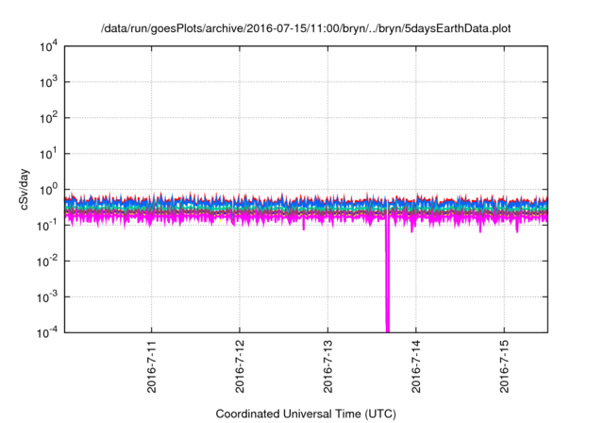Click the 10^0 y-axis tick label

click(x=48, y=190)
